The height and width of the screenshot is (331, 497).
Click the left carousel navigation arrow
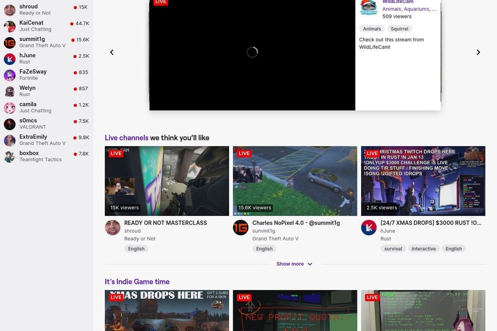point(111,52)
